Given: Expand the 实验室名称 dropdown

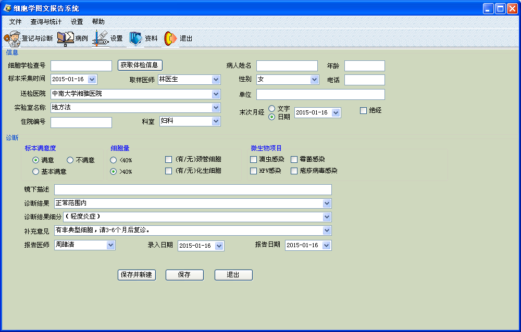Looking at the screenshot, I should pyautogui.click(x=216, y=108).
